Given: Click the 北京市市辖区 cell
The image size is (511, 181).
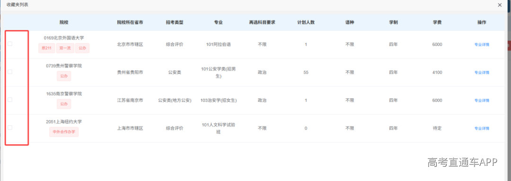Looking at the screenshot, I should [x=130, y=44].
